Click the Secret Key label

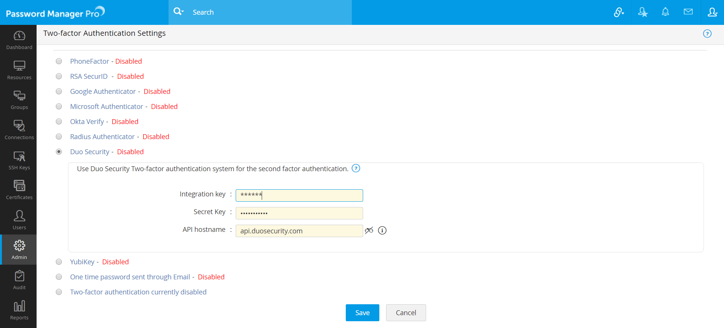pos(210,212)
